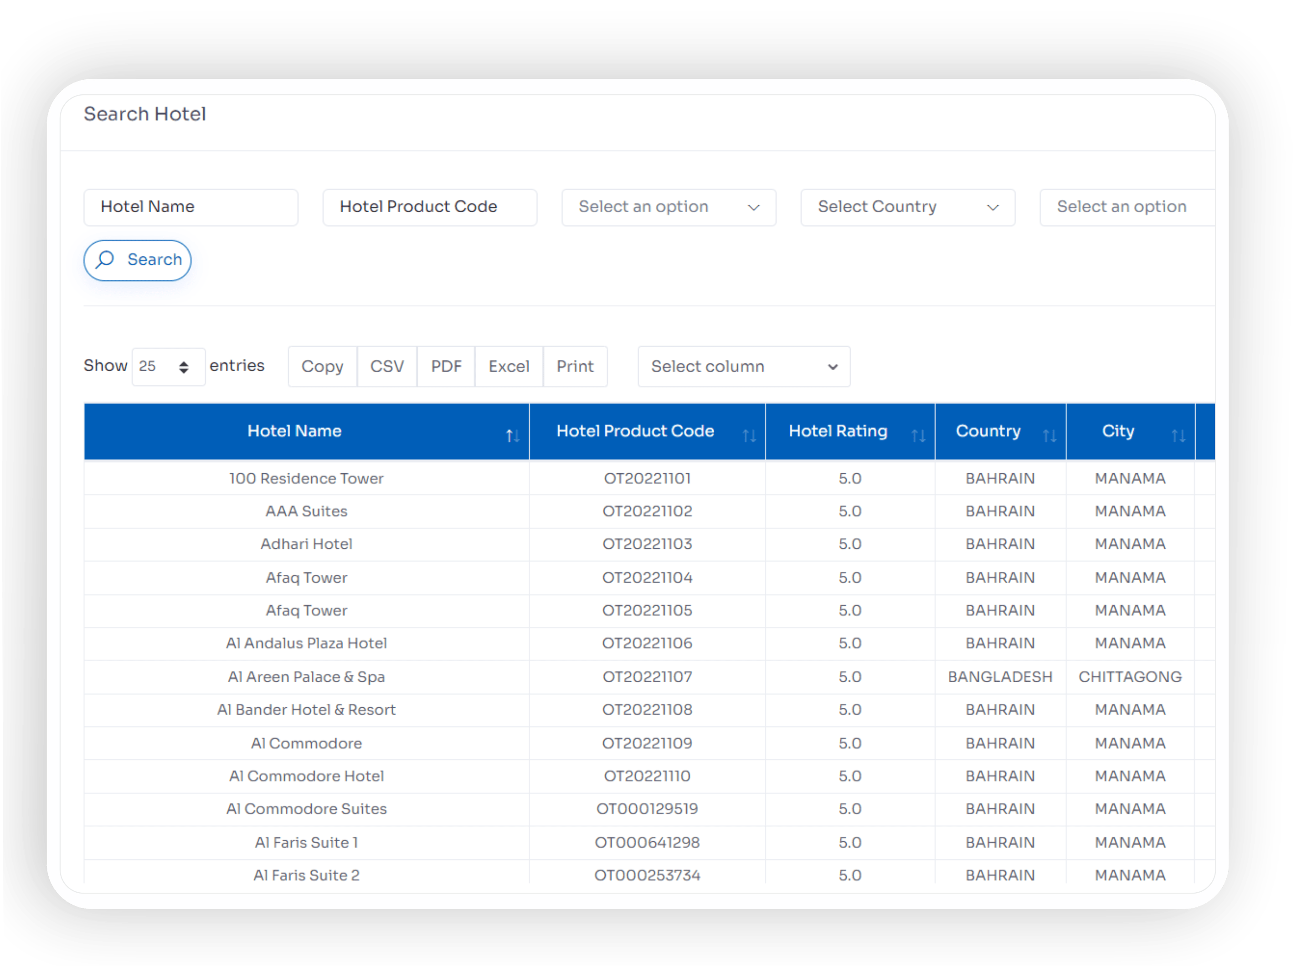Click the magnifier icon in Search button

click(105, 260)
